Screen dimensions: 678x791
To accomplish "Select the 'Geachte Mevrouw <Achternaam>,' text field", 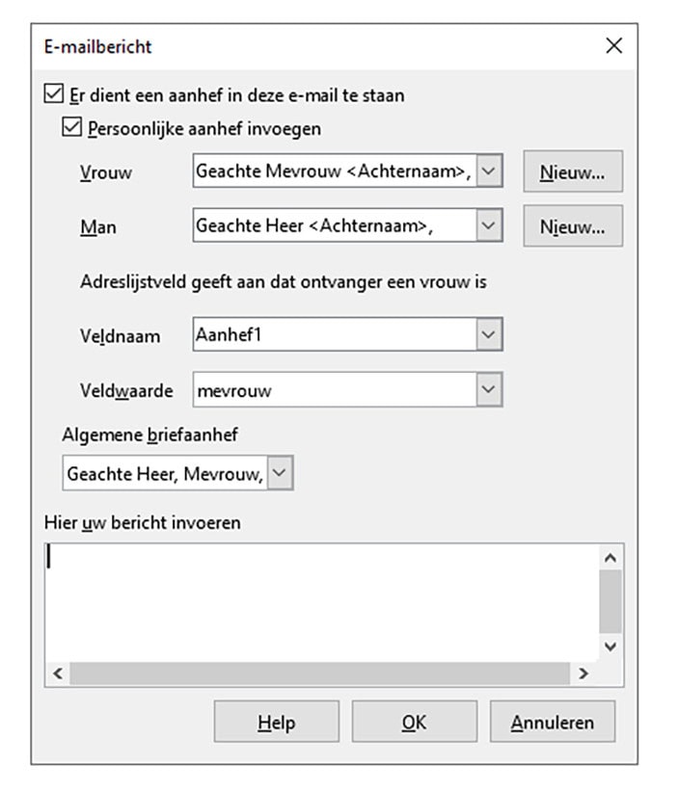I will (x=338, y=171).
